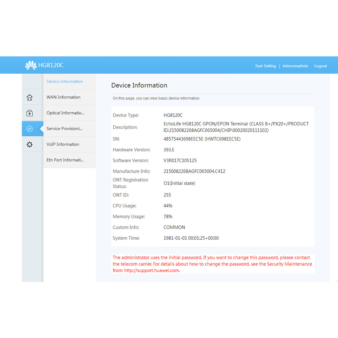This screenshot has width=338, height=338.
Task: Go to the Optical Information page
Action: coord(65,113)
